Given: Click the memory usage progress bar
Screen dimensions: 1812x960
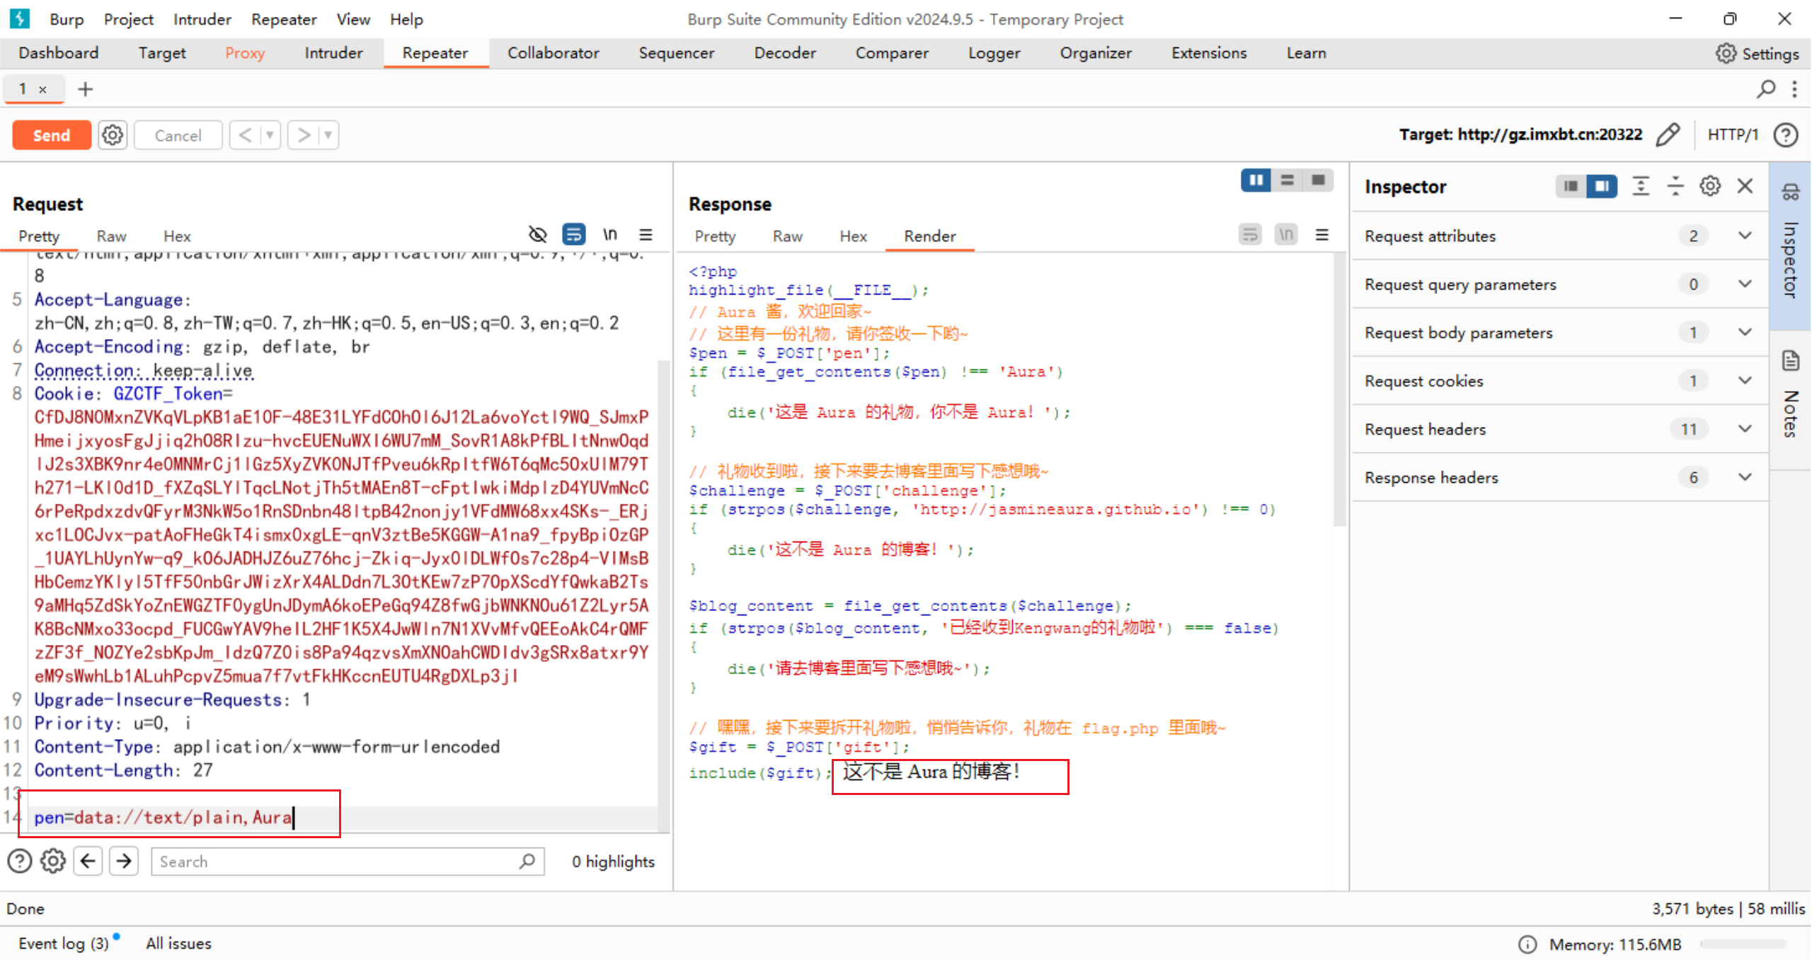Looking at the screenshot, I should (x=1743, y=944).
